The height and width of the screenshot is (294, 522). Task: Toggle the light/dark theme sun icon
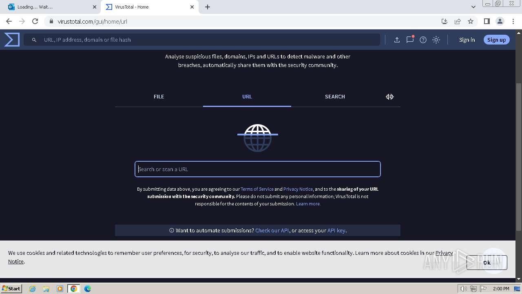(x=436, y=40)
